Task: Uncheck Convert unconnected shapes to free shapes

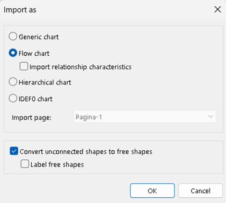Action: [x=14, y=151]
